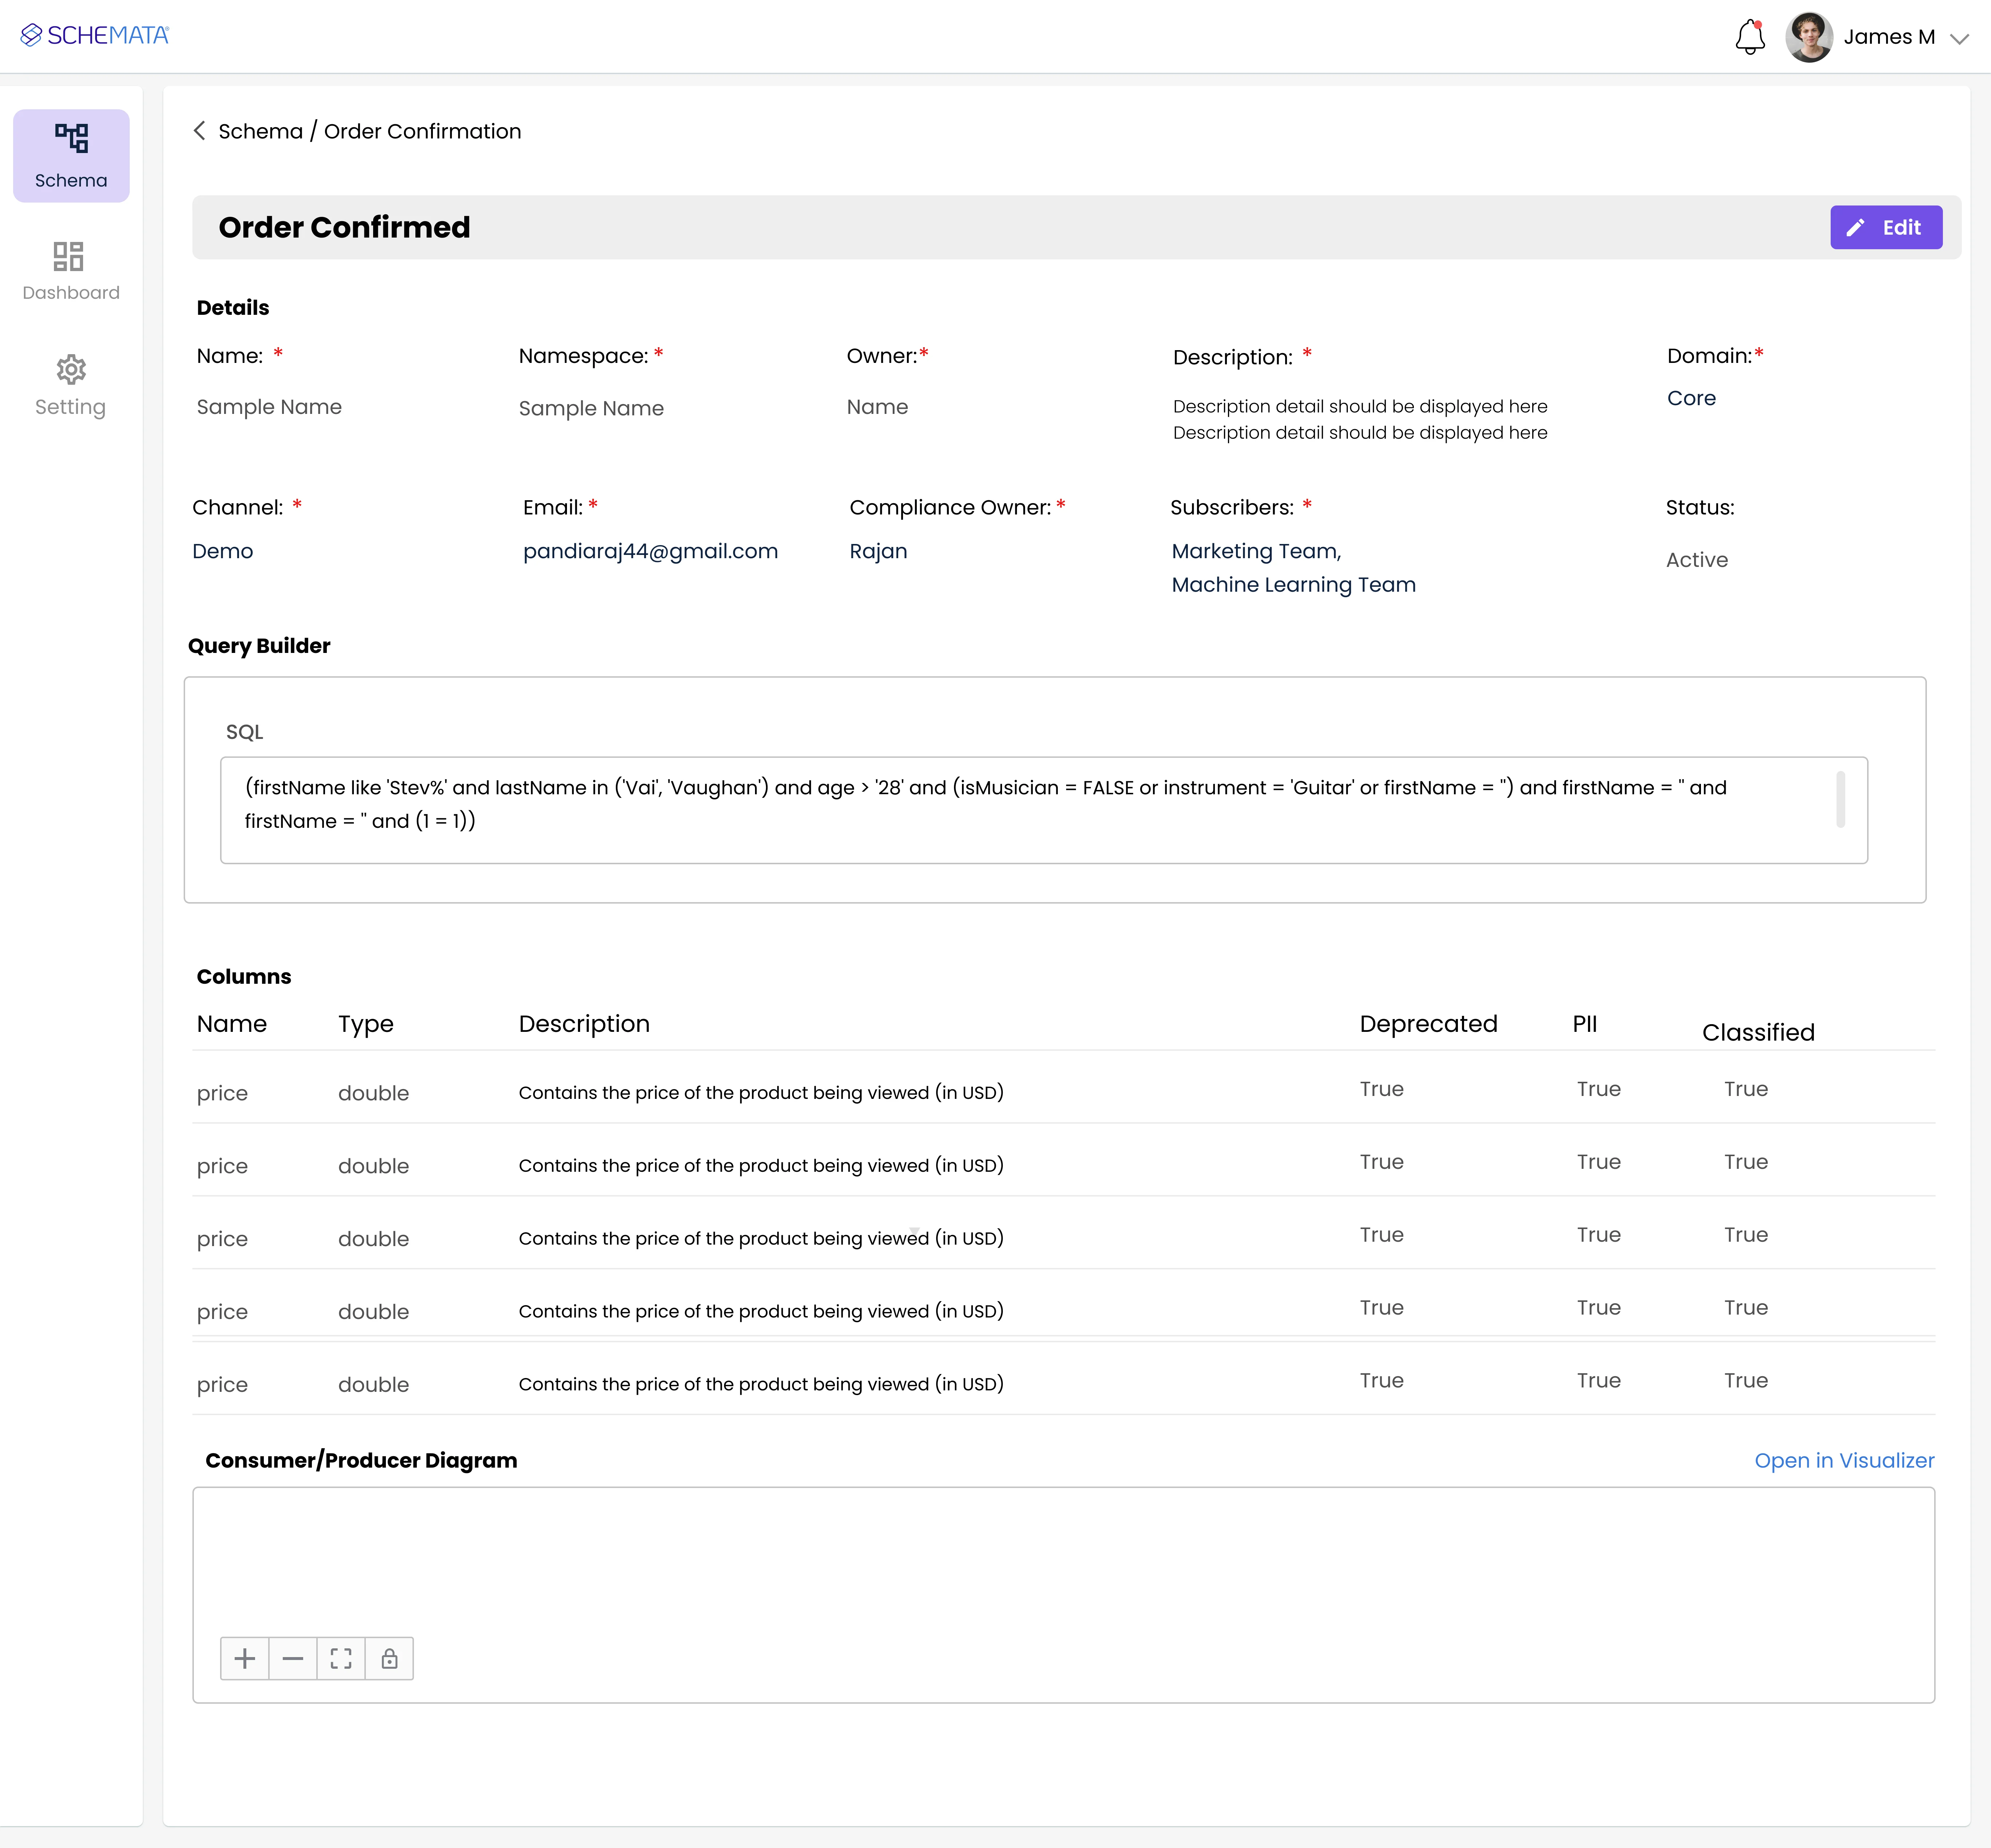Image resolution: width=1991 pixels, height=1848 pixels.
Task: Click the Schemata logo
Action: pos(95,35)
